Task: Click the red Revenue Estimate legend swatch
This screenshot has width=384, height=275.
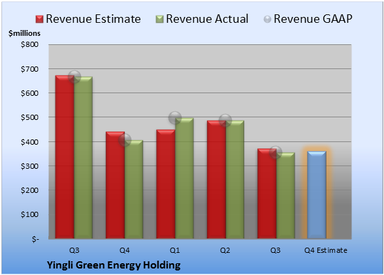Action: click(x=39, y=19)
